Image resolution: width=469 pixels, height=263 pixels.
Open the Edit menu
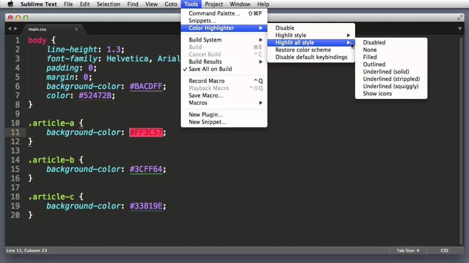pyautogui.click(x=85, y=4)
